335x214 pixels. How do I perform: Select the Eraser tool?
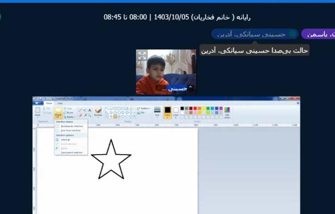pos(80,115)
